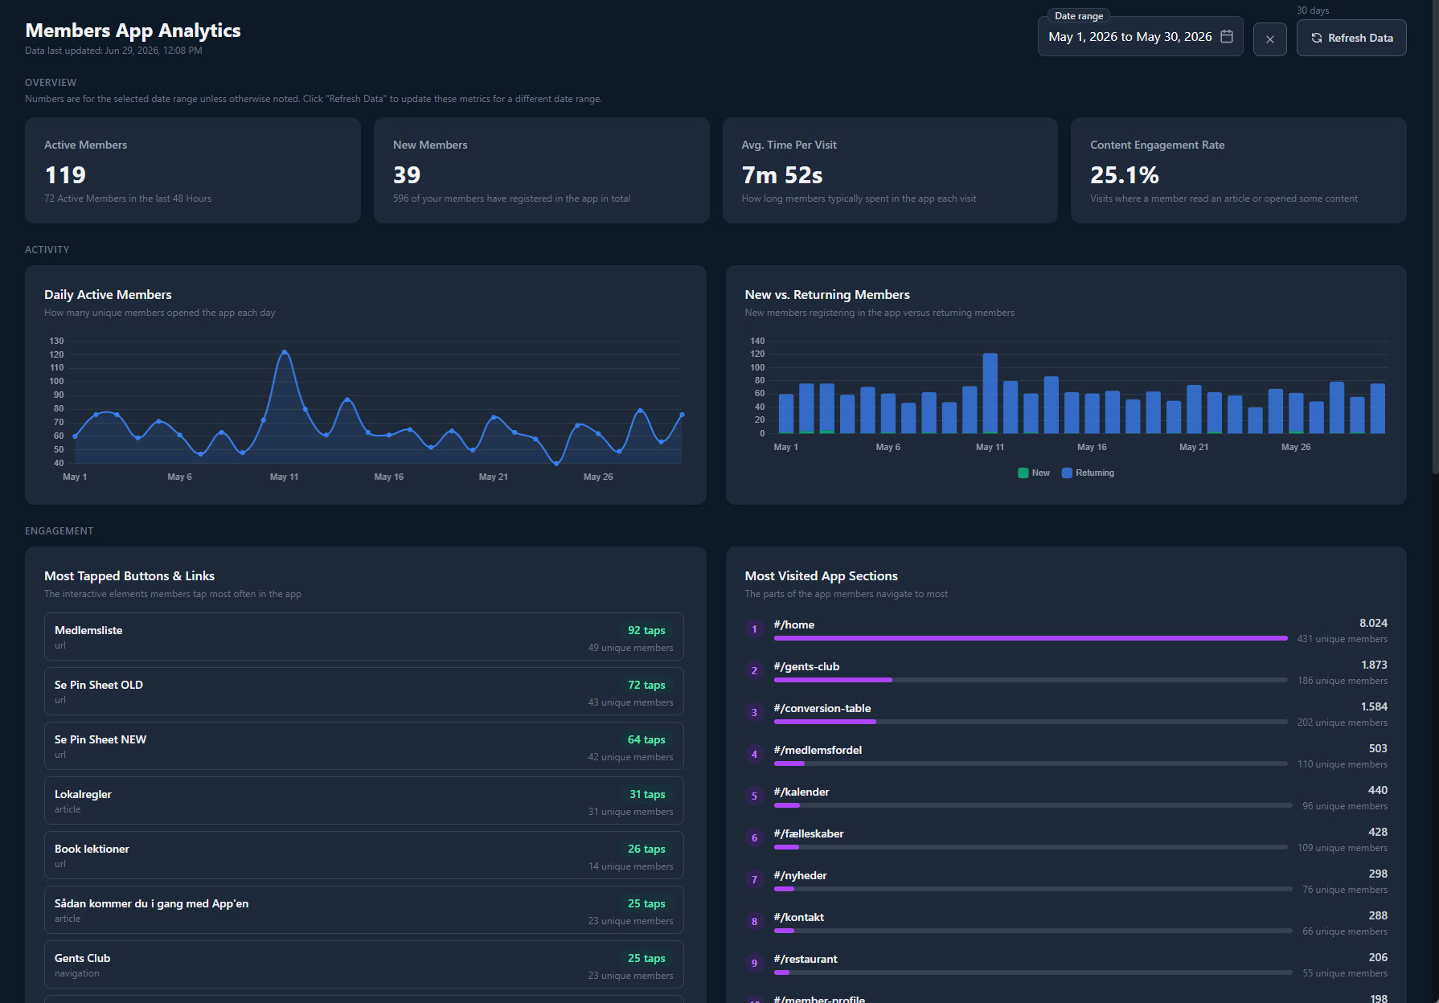The image size is (1439, 1003).
Task: Click rank badge 3 for #/conversion-table
Action: (754, 713)
